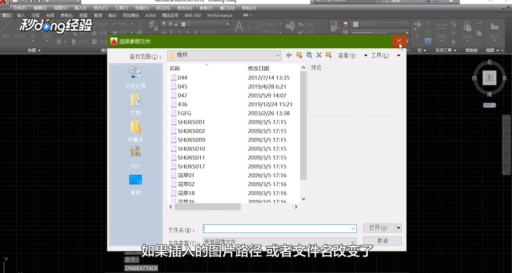Open the File (文件) menu
This screenshot has width=512, height=273.
click(x=20, y=8)
